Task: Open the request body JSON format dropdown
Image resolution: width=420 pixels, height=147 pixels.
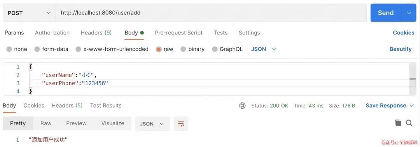Action: (264, 49)
